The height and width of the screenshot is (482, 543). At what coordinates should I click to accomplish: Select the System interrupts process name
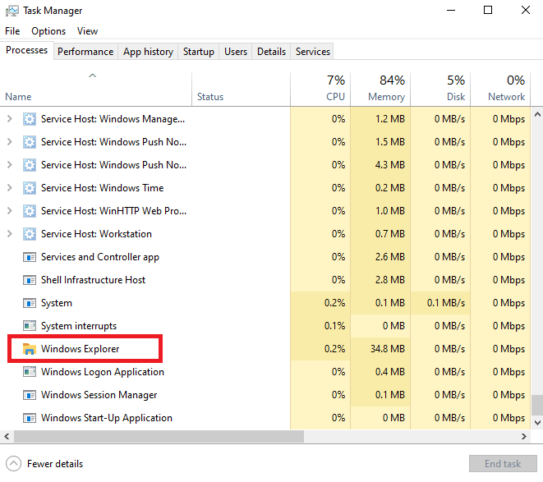[x=79, y=326]
